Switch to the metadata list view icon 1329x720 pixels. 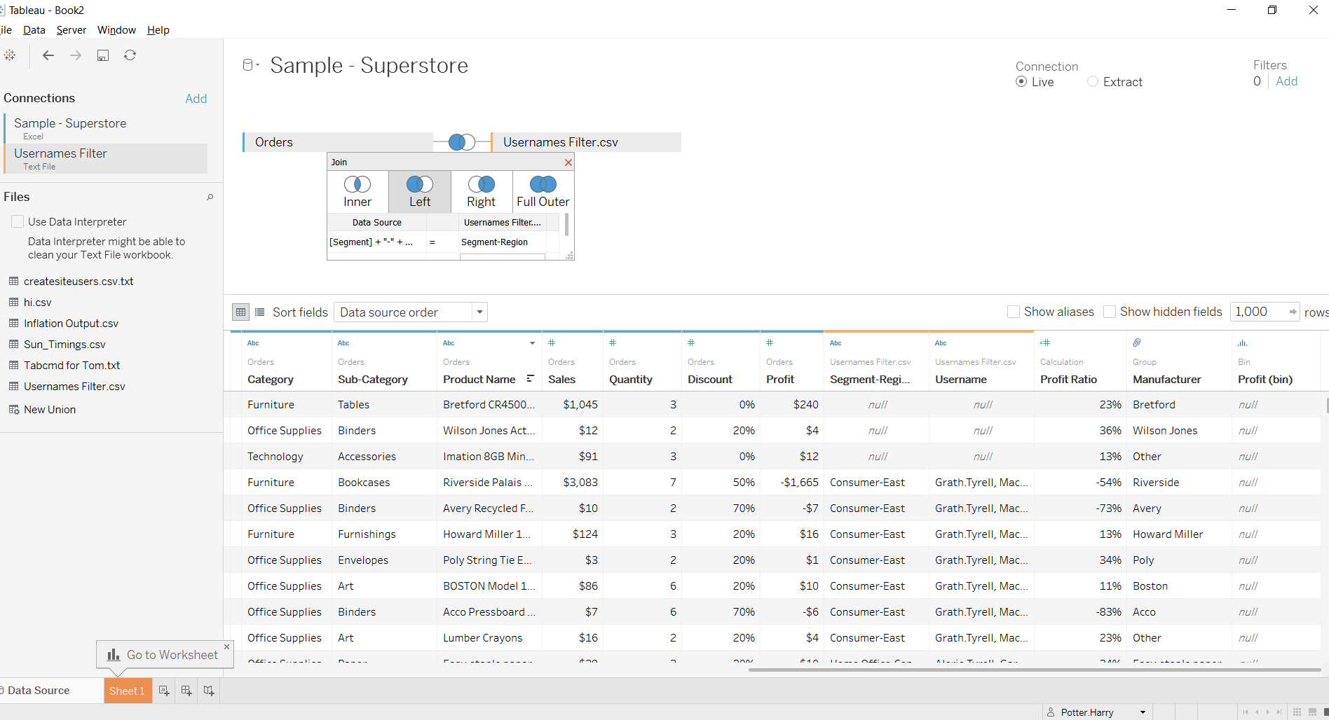pyautogui.click(x=260, y=312)
